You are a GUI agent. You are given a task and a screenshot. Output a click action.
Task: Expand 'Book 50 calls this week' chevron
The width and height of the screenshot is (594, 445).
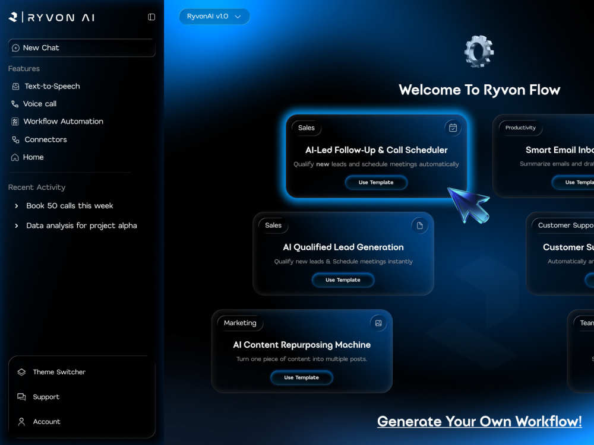16,206
